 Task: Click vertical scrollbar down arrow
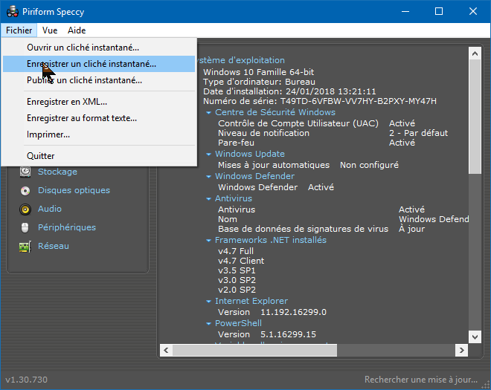coord(475,337)
